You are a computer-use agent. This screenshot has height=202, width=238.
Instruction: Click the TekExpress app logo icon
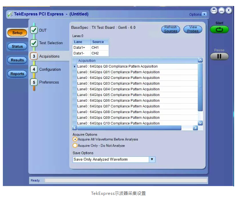pos(10,14)
